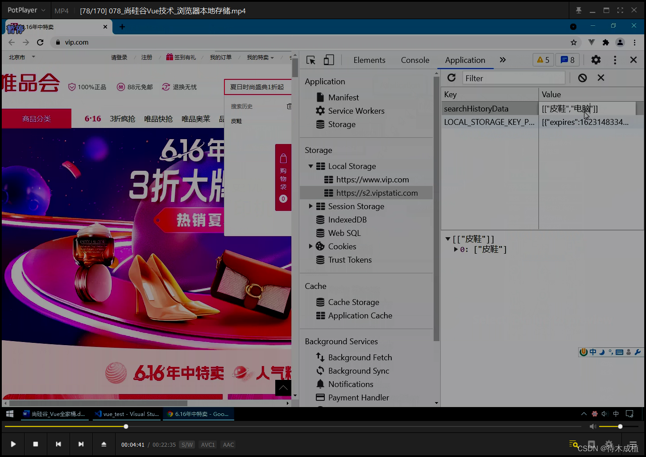Show more DevTools tabs via the chevron
646x457 pixels.
(503, 60)
